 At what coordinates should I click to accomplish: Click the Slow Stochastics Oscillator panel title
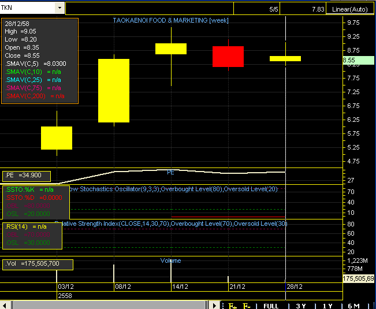pyautogui.click(x=173, y=189)
